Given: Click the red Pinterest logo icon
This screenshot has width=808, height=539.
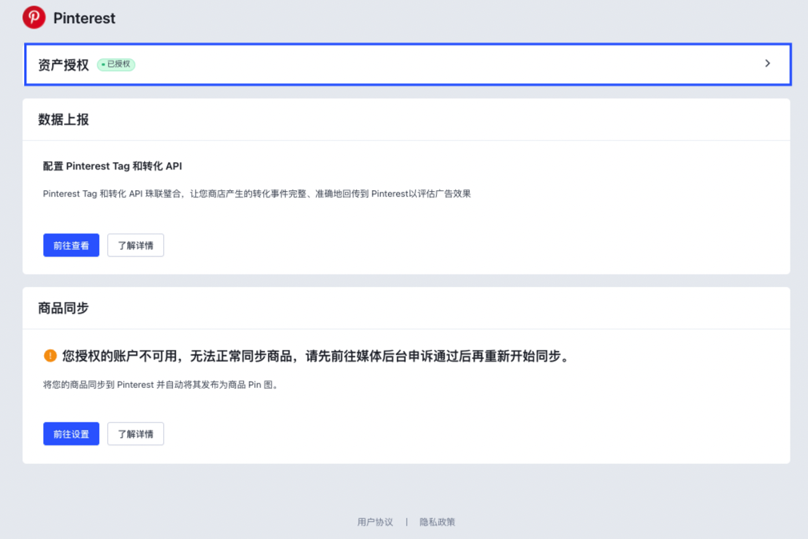Looking at the screenshot, I should click(34, 18).
